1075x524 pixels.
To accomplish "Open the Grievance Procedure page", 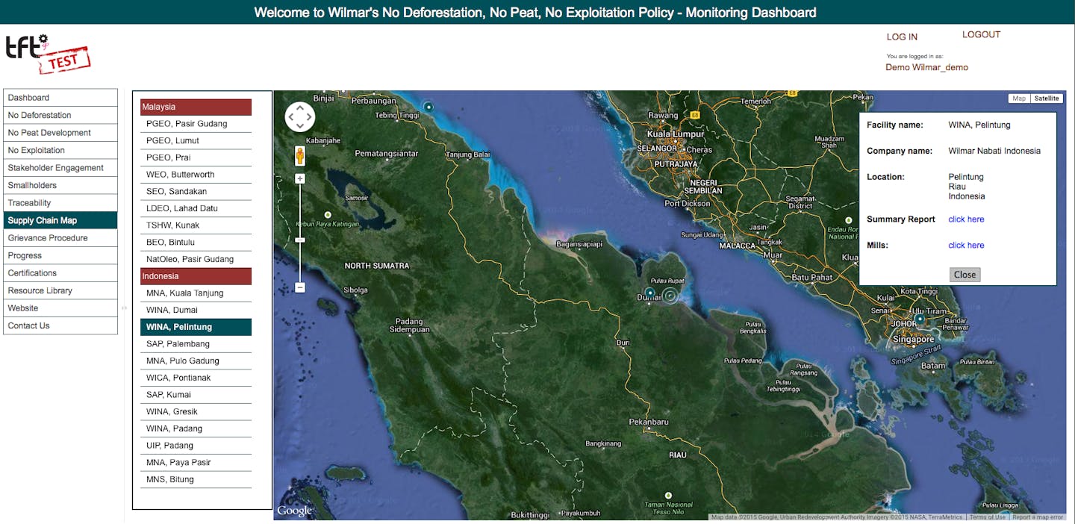I will tap(60, 238).
